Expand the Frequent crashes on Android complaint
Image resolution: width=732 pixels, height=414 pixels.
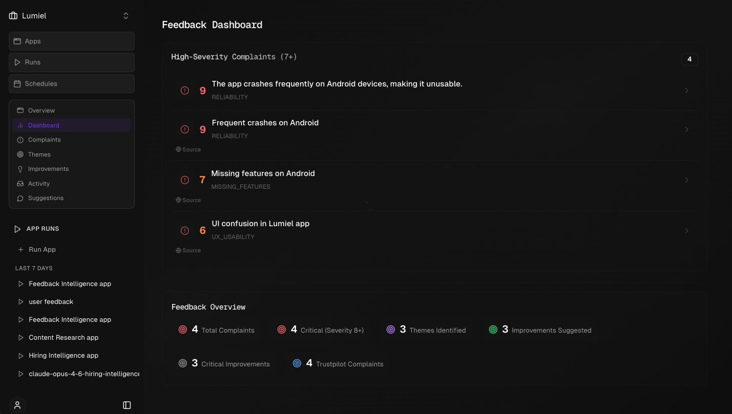[687, 129]
